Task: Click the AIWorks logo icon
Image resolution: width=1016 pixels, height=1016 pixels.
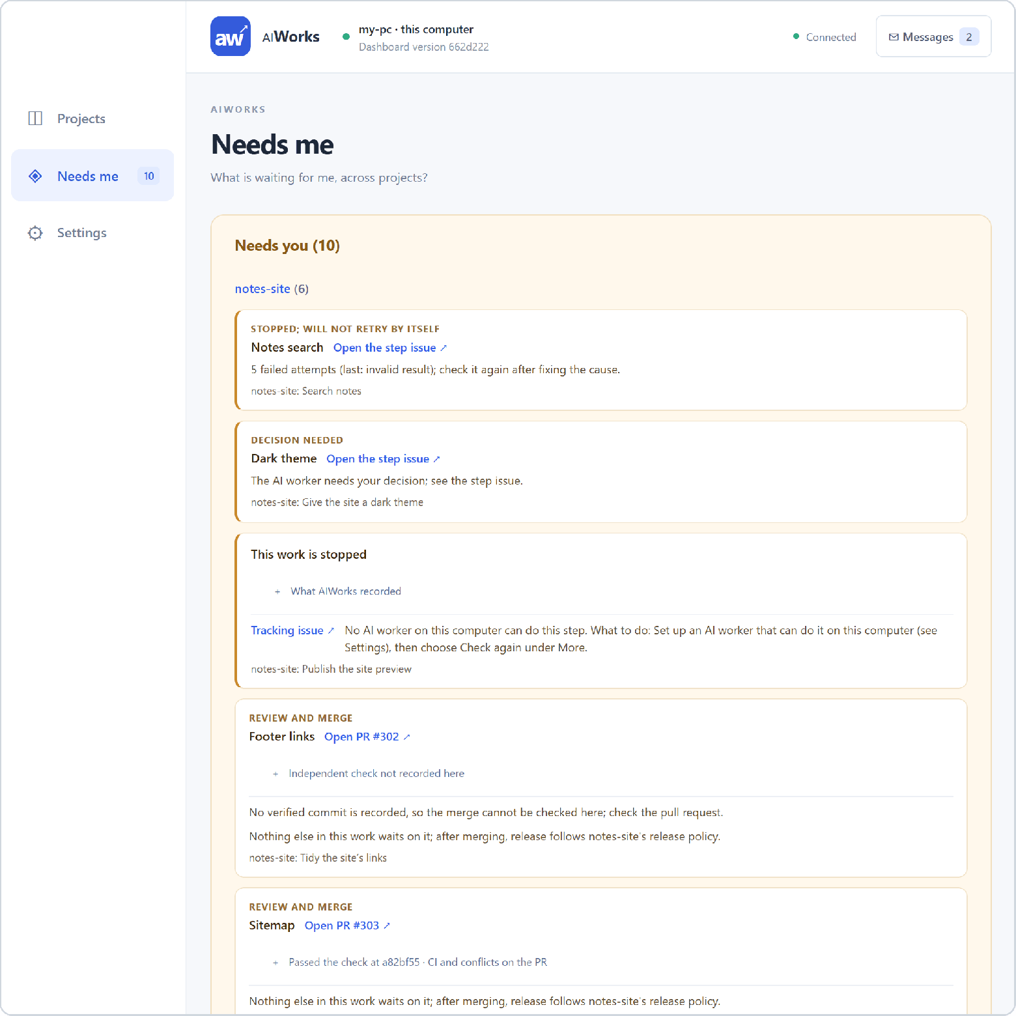Action: [x=231, y=36]
